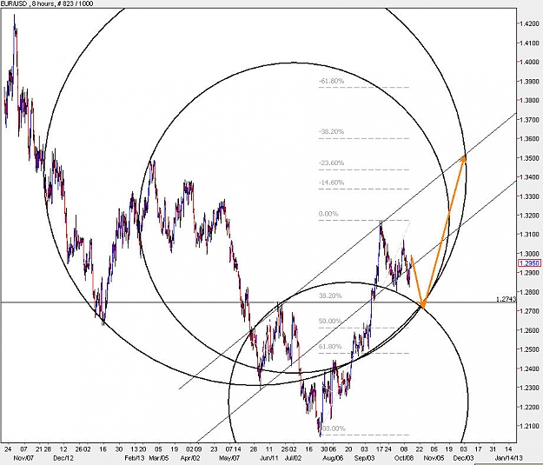Select the 100.00% Fibonacci base label
Screen dimensions: 543x465
tap(333, 428)
